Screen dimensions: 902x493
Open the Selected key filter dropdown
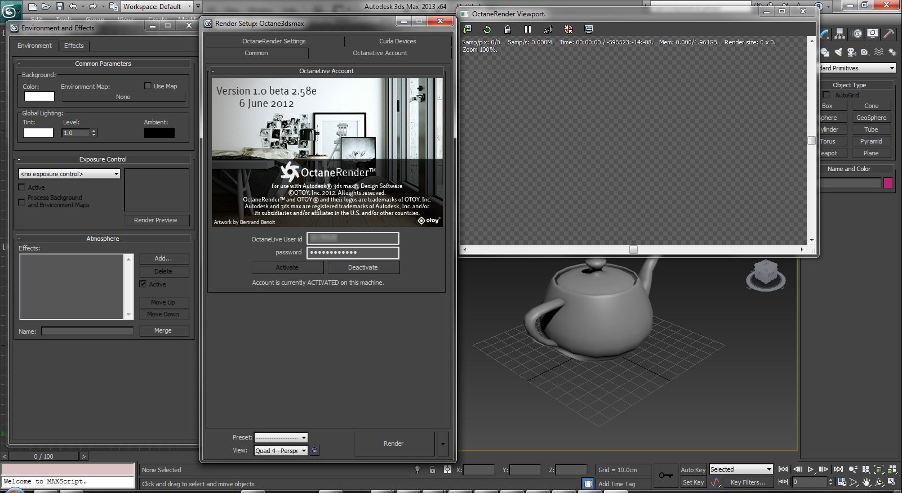tap(741, 469)
